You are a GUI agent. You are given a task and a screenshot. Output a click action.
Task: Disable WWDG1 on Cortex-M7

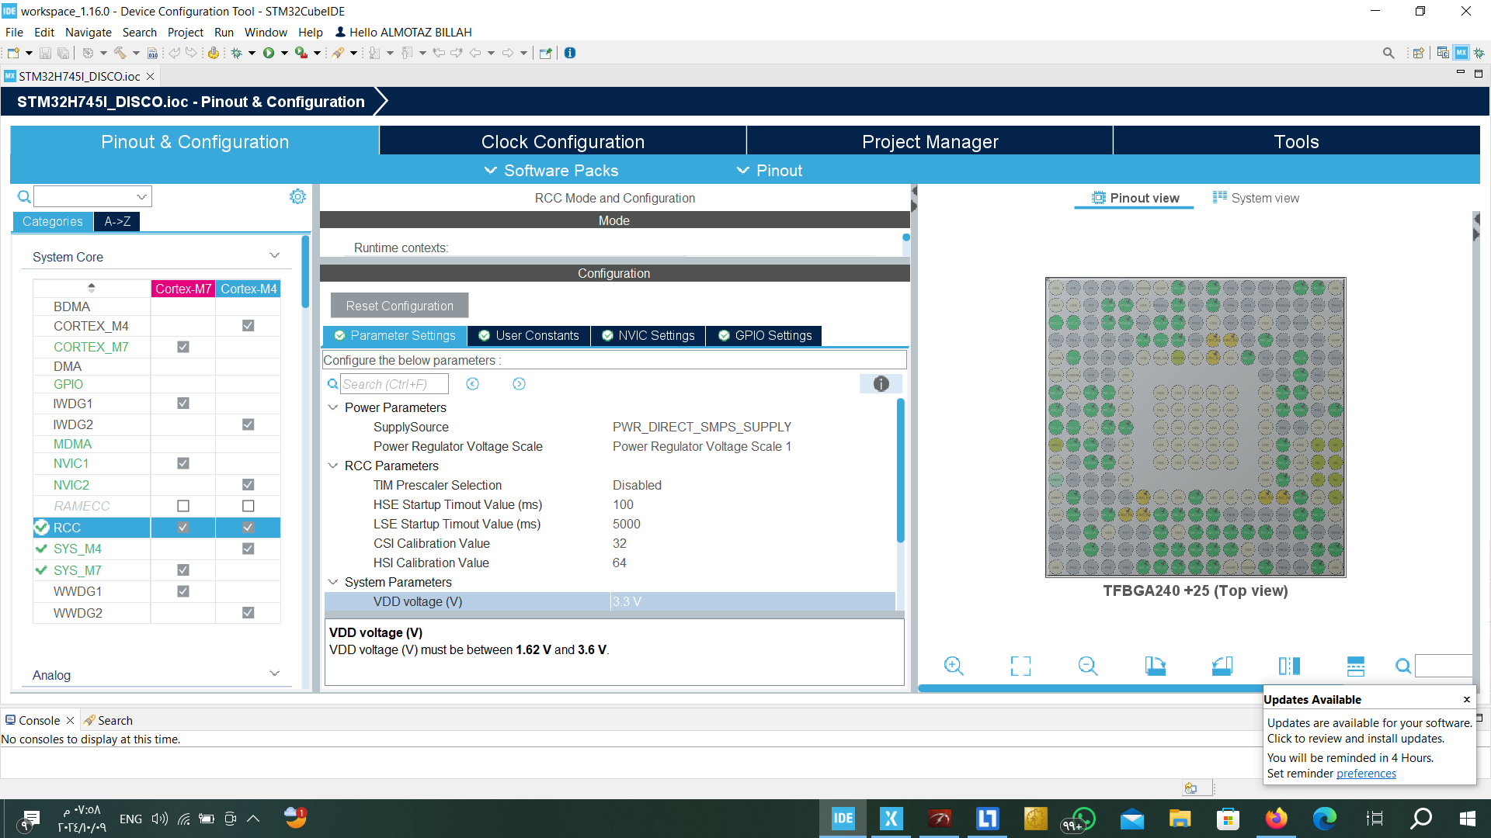[183, 590]
